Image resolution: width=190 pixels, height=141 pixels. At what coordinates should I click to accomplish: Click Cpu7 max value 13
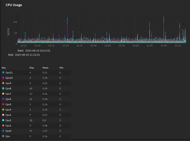coord(31,94)
